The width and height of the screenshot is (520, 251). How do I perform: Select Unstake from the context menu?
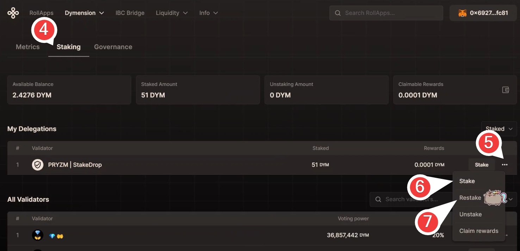[470, 214]
